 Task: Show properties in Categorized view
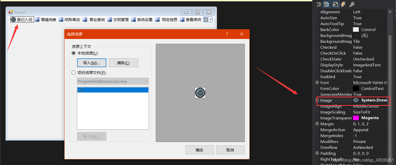[319, 4]
